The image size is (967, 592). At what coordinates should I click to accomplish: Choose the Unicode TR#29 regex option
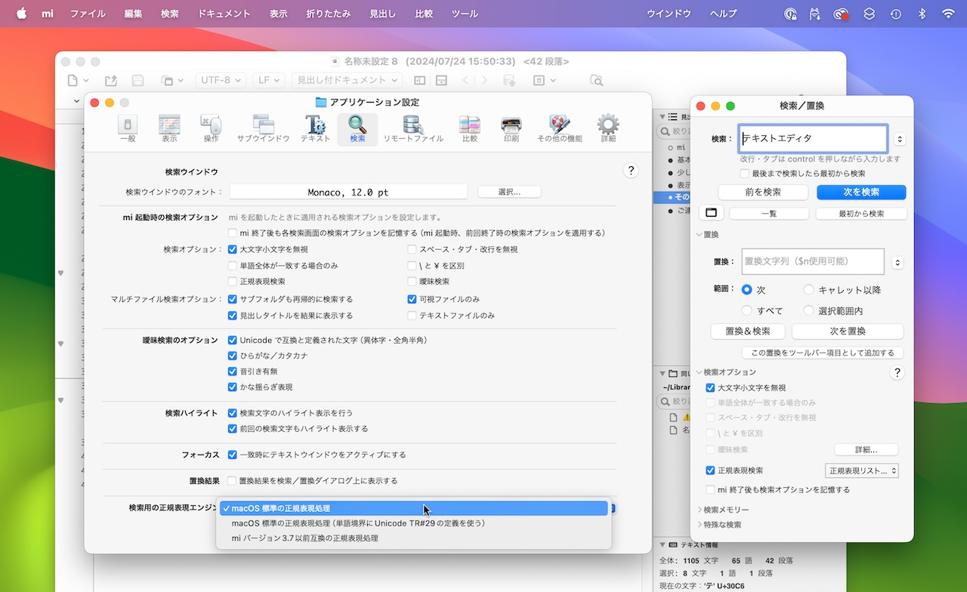[412, 523]
